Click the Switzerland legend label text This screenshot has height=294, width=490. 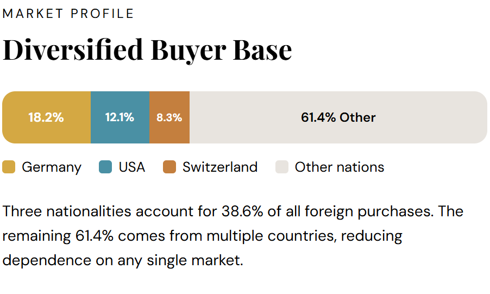point(220,167)
